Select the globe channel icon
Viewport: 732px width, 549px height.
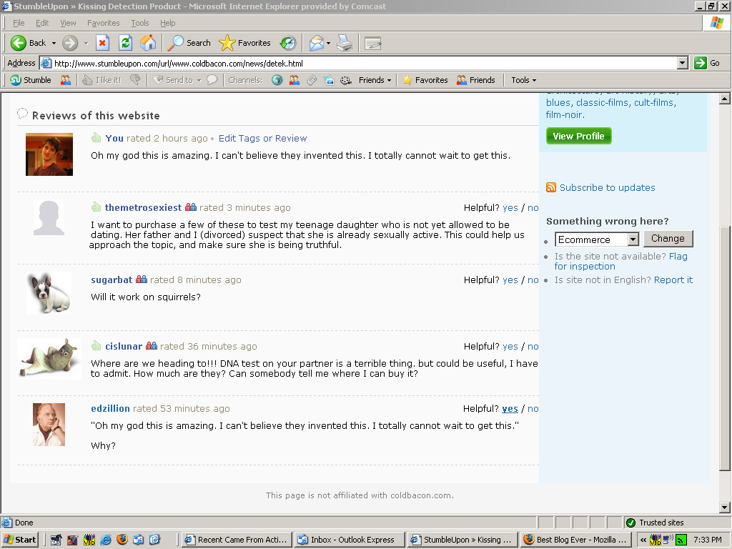click(277, 80)
